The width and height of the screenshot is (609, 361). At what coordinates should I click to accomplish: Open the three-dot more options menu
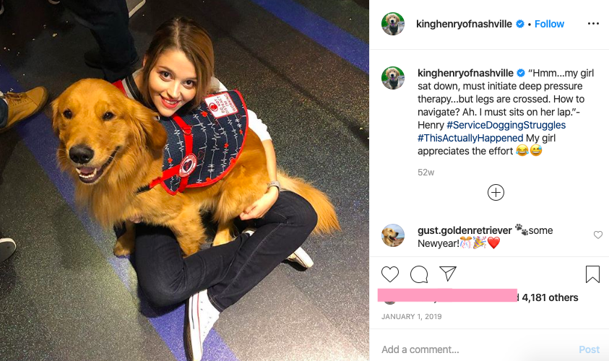coord(593,24)
